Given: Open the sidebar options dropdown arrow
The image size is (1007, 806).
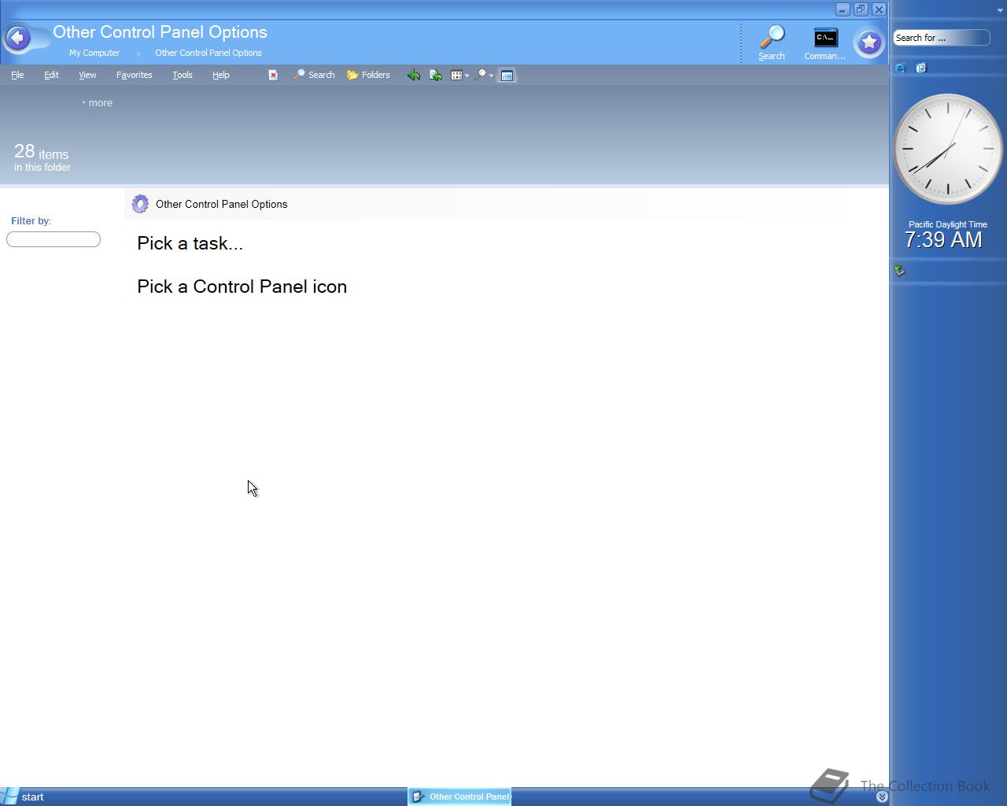Looking at the screenshot, I should click(x=1000, y=10).
